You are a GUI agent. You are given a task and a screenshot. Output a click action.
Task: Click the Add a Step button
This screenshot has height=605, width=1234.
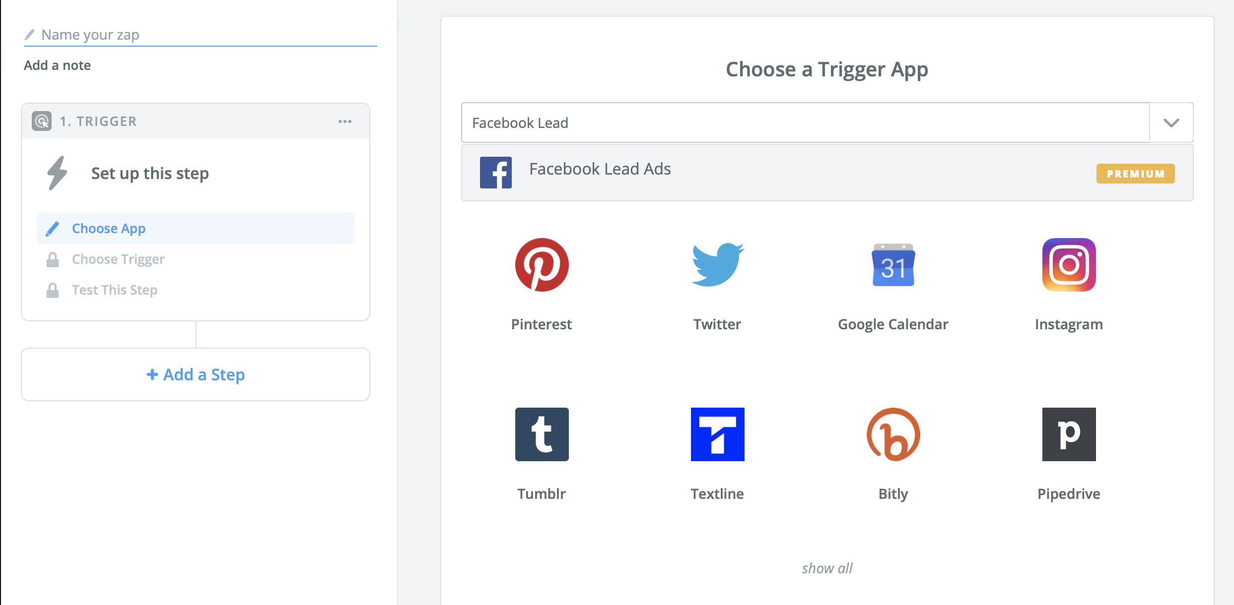[196, 375]
